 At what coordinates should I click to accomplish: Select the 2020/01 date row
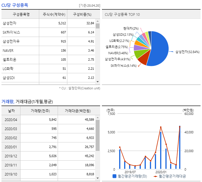coord(11,147)
